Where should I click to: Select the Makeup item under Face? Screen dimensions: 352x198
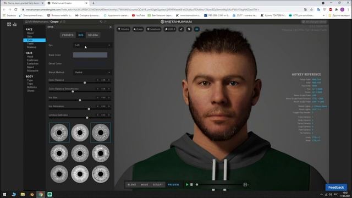(31, 47)
